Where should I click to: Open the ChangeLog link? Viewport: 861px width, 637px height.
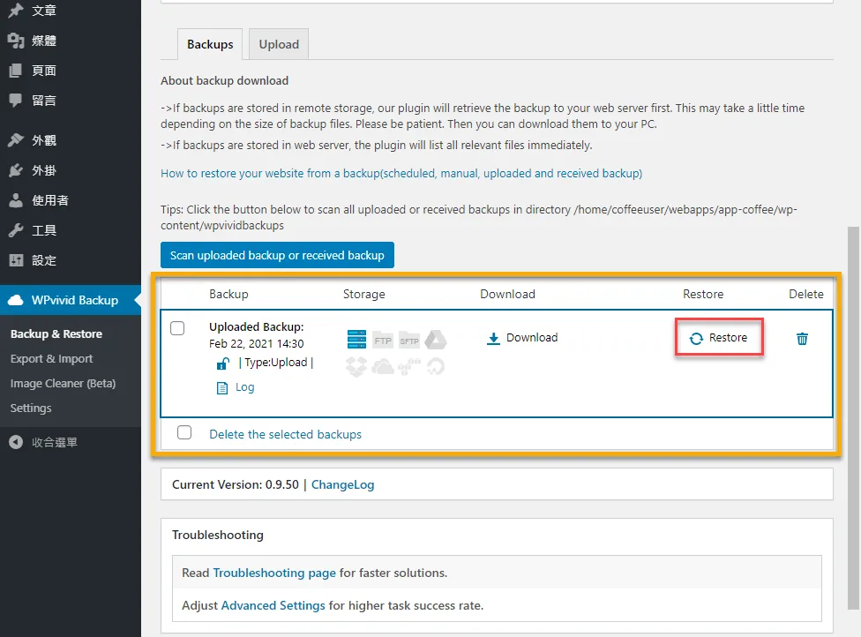point(342,485)
